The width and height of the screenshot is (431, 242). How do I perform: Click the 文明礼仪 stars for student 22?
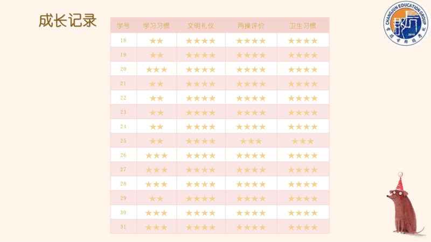click(200, 98)
